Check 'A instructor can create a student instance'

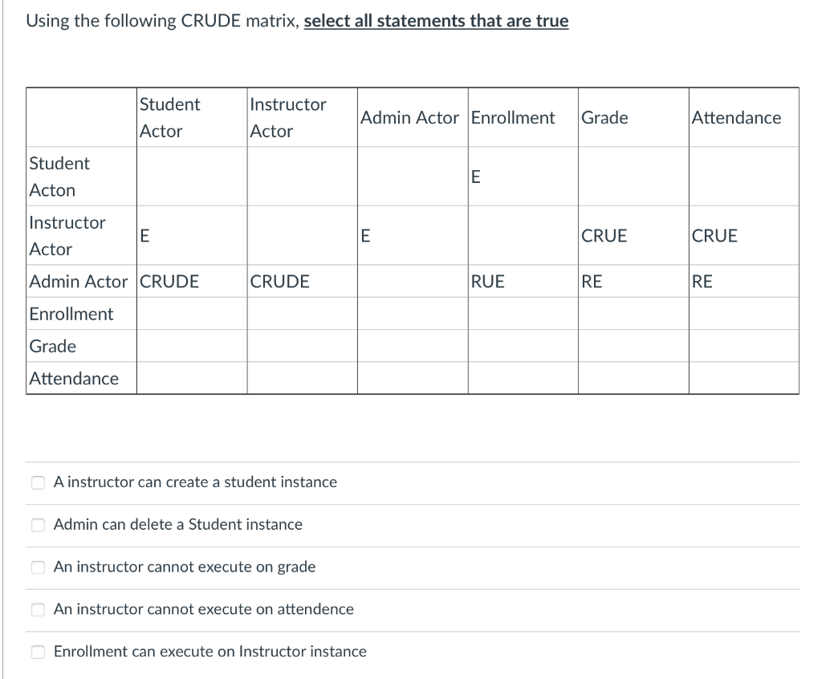pos(37,482)
